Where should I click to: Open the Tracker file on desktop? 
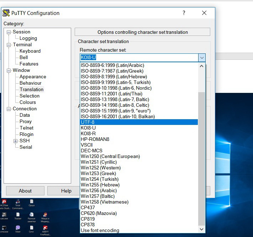tap(18, 216)
